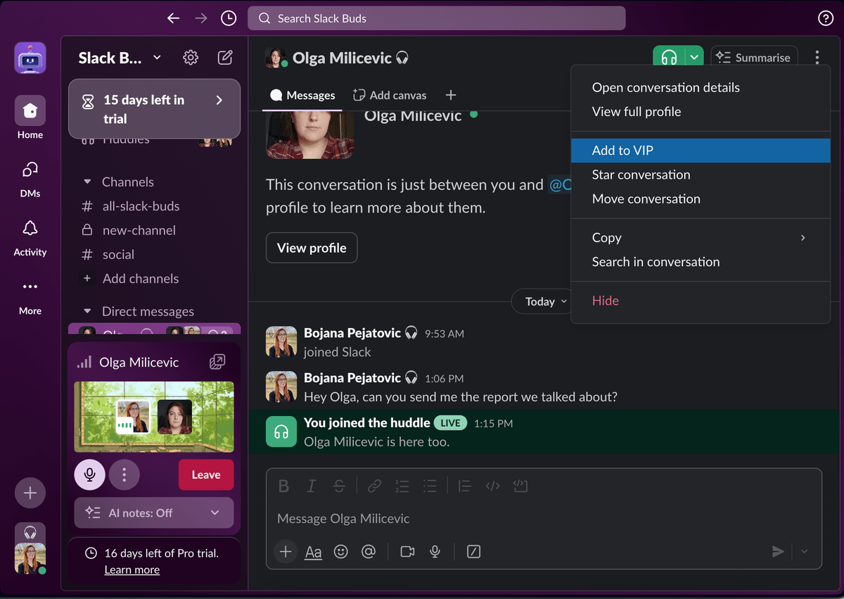Mute the huddle microphone

90,474
